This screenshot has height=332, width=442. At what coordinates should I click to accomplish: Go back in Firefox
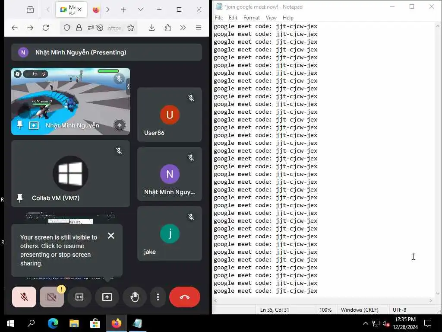click(15, 28)
